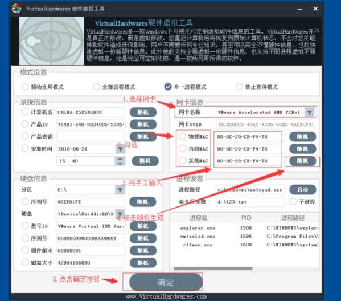The width and height of the screenshot is (341, 301).
Task: Click 随机 button for 产品密钥
Action: click(143, 137)
